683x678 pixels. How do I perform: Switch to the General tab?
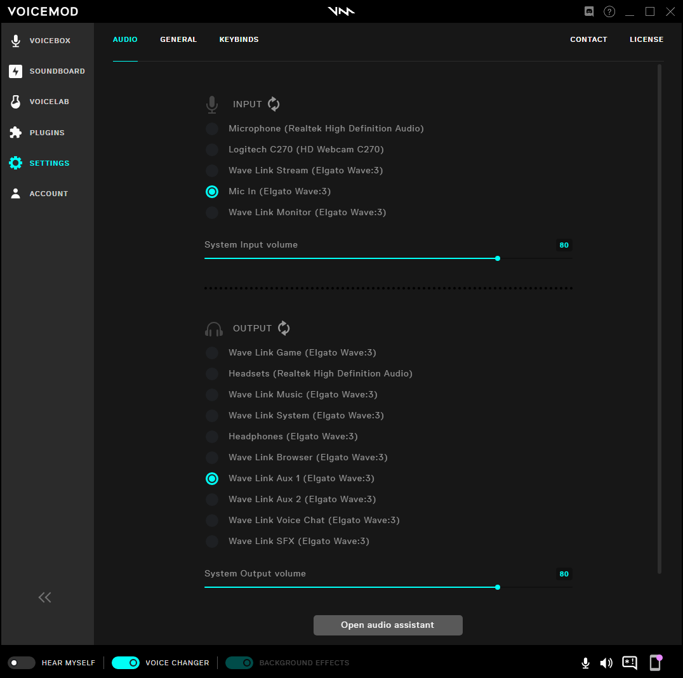coord(178,39)
